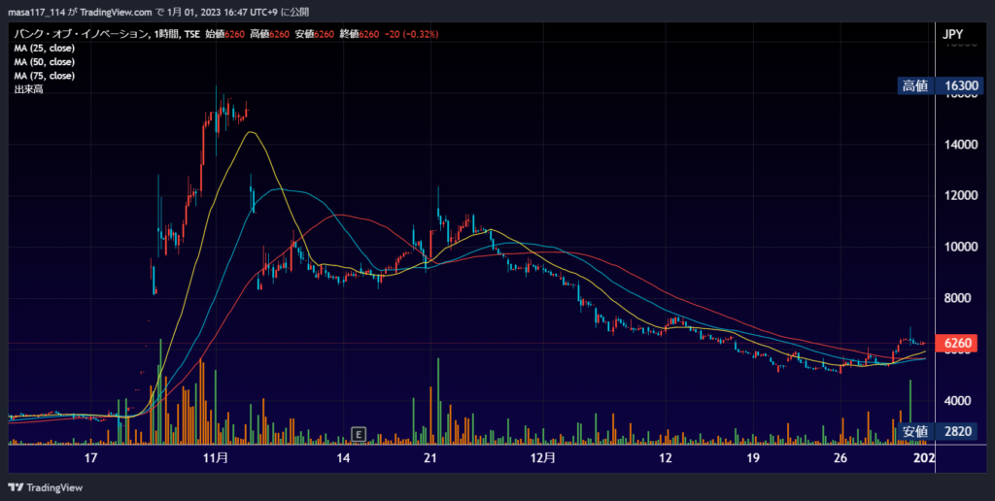
Task: Click the 17 date axis label
Action: point(90,458)
